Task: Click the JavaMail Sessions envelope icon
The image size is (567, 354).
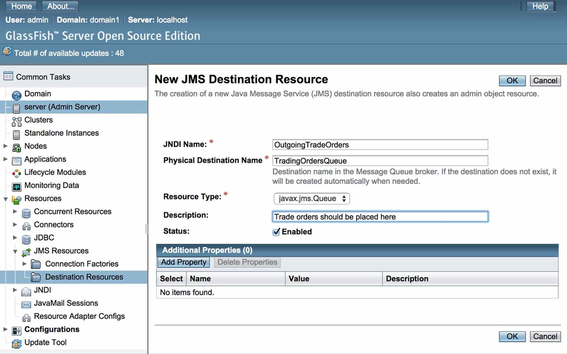Action: pyautogui.click(x=26, y=304)
